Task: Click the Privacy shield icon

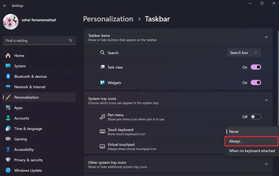Action: (8, 160)
